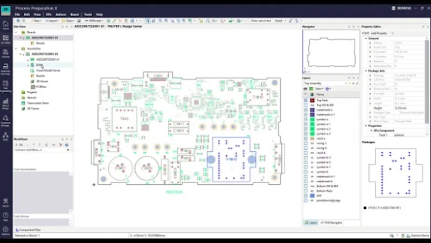The image size is (431, 243).
Task: Click the blue drill layer color swatch
Action: coord(312,196)
